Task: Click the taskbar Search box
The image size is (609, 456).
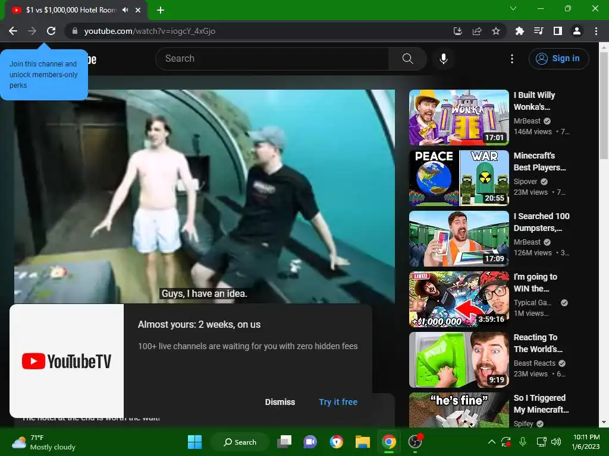Action: point(240,442)
